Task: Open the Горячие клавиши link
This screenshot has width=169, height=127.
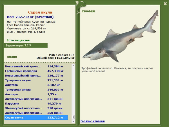Action: coord(92,121)
